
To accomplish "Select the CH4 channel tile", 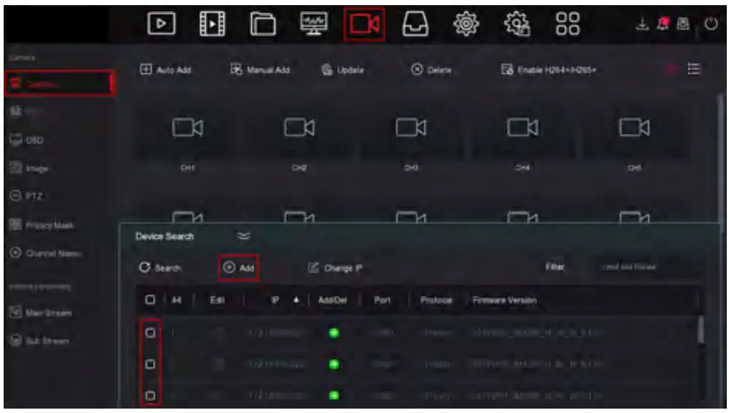I will [x=522, y=135].
